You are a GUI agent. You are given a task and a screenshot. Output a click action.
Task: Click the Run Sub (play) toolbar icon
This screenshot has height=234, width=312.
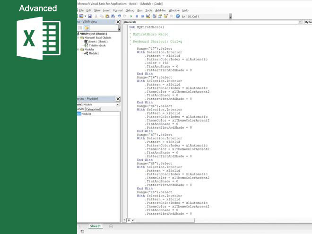click(x=130, y=16)
